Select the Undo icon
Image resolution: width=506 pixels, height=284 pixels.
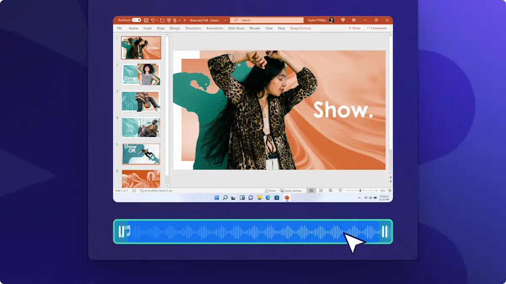click(153, 20)
